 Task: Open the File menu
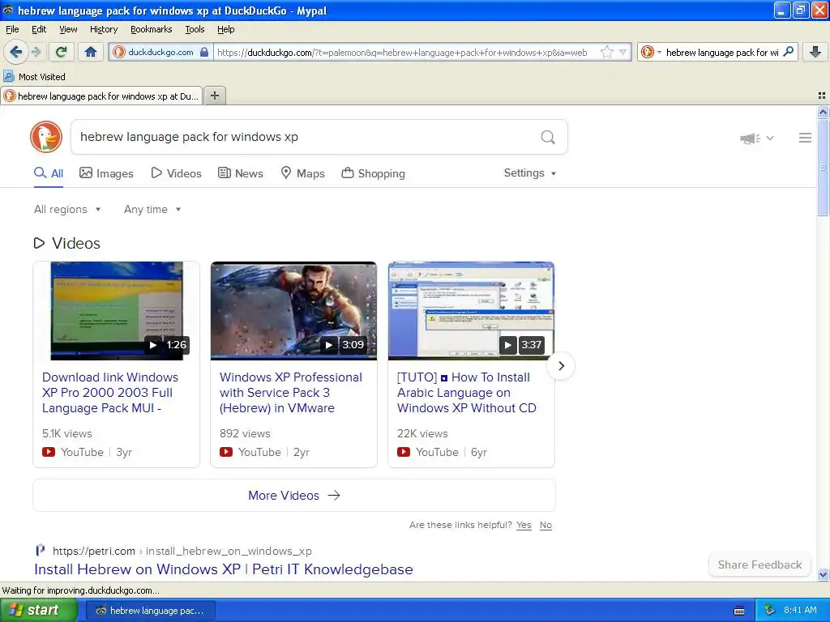point(12,29)
